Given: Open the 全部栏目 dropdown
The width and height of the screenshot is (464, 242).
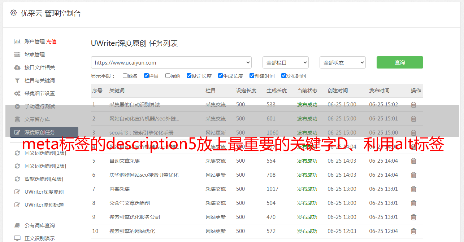Looking at the screenshot, I should 286,62.
